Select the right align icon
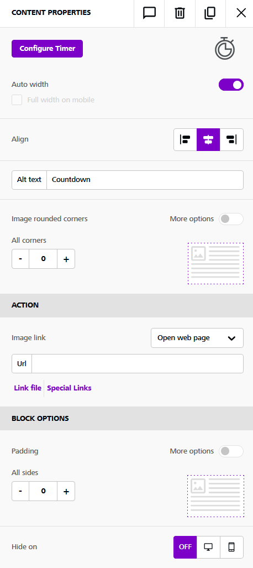The height and width of the screenshot is (568, 253). pos(231,139)
